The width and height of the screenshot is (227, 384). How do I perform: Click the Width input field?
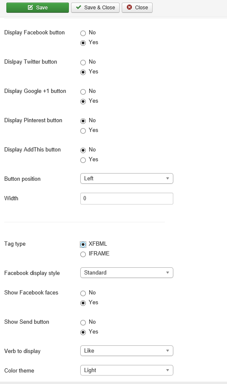point(127,199)
